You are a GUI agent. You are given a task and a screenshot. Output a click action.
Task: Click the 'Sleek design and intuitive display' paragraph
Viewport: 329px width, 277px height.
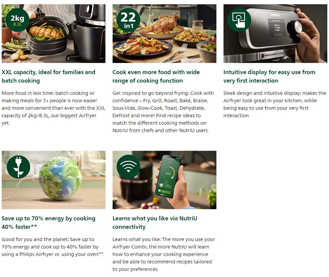(275, 104)
